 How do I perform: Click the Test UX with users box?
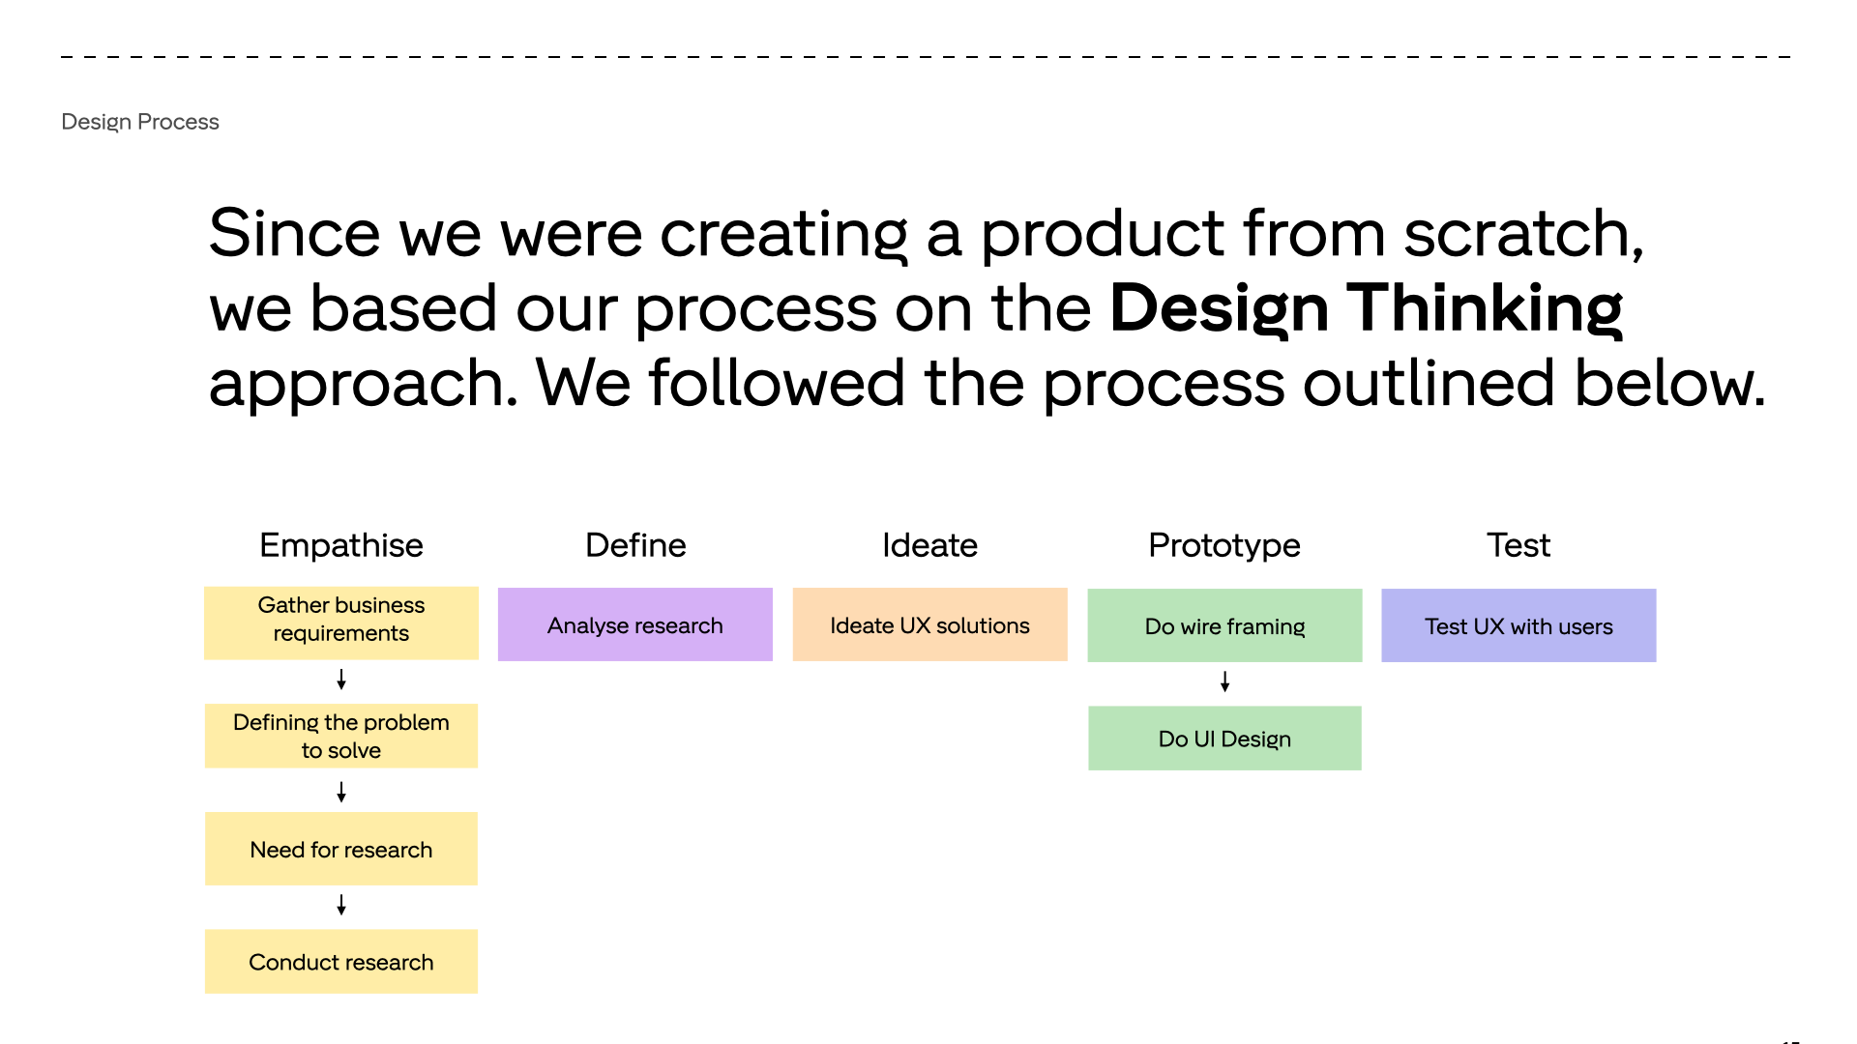pyautogui.click(x=1518, y=626)
